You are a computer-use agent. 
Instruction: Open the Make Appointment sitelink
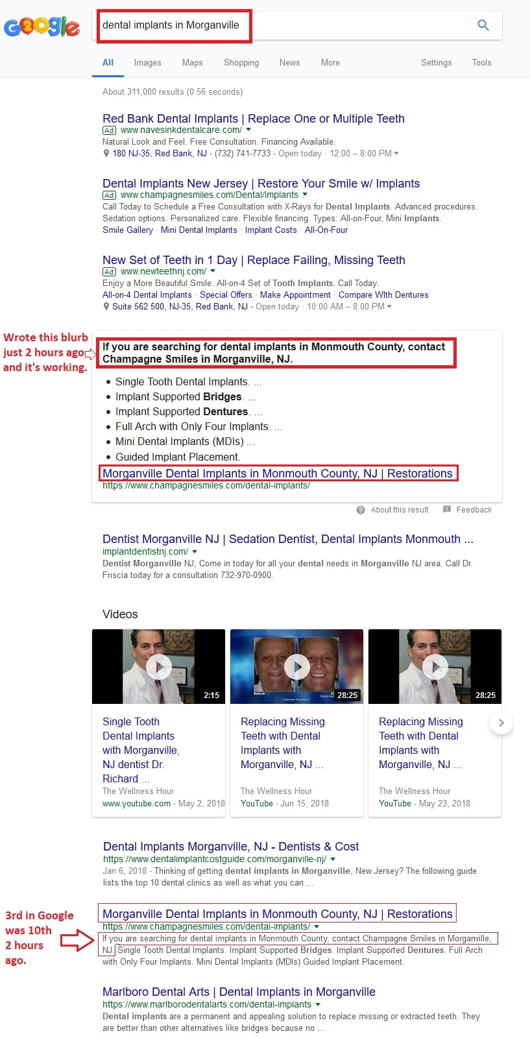[295, 295]
